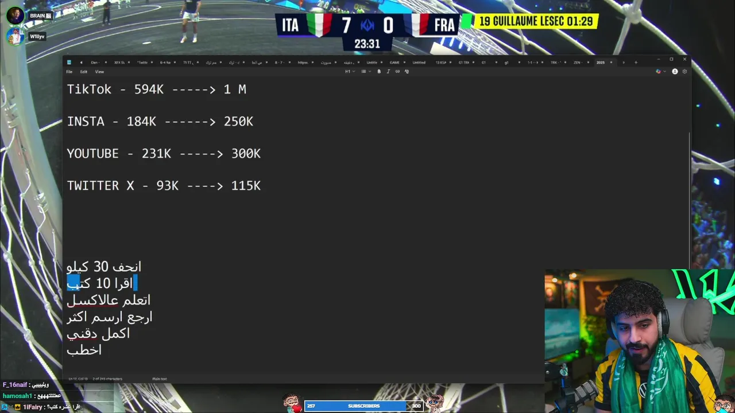Click the highlighted line اقرا 10 كتب
The image size is (735, 413).
[101, 283]
